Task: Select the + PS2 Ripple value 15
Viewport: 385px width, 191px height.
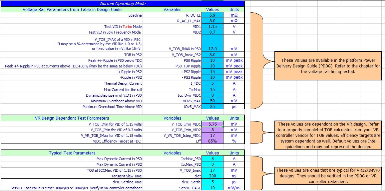Action: [212, 71]
